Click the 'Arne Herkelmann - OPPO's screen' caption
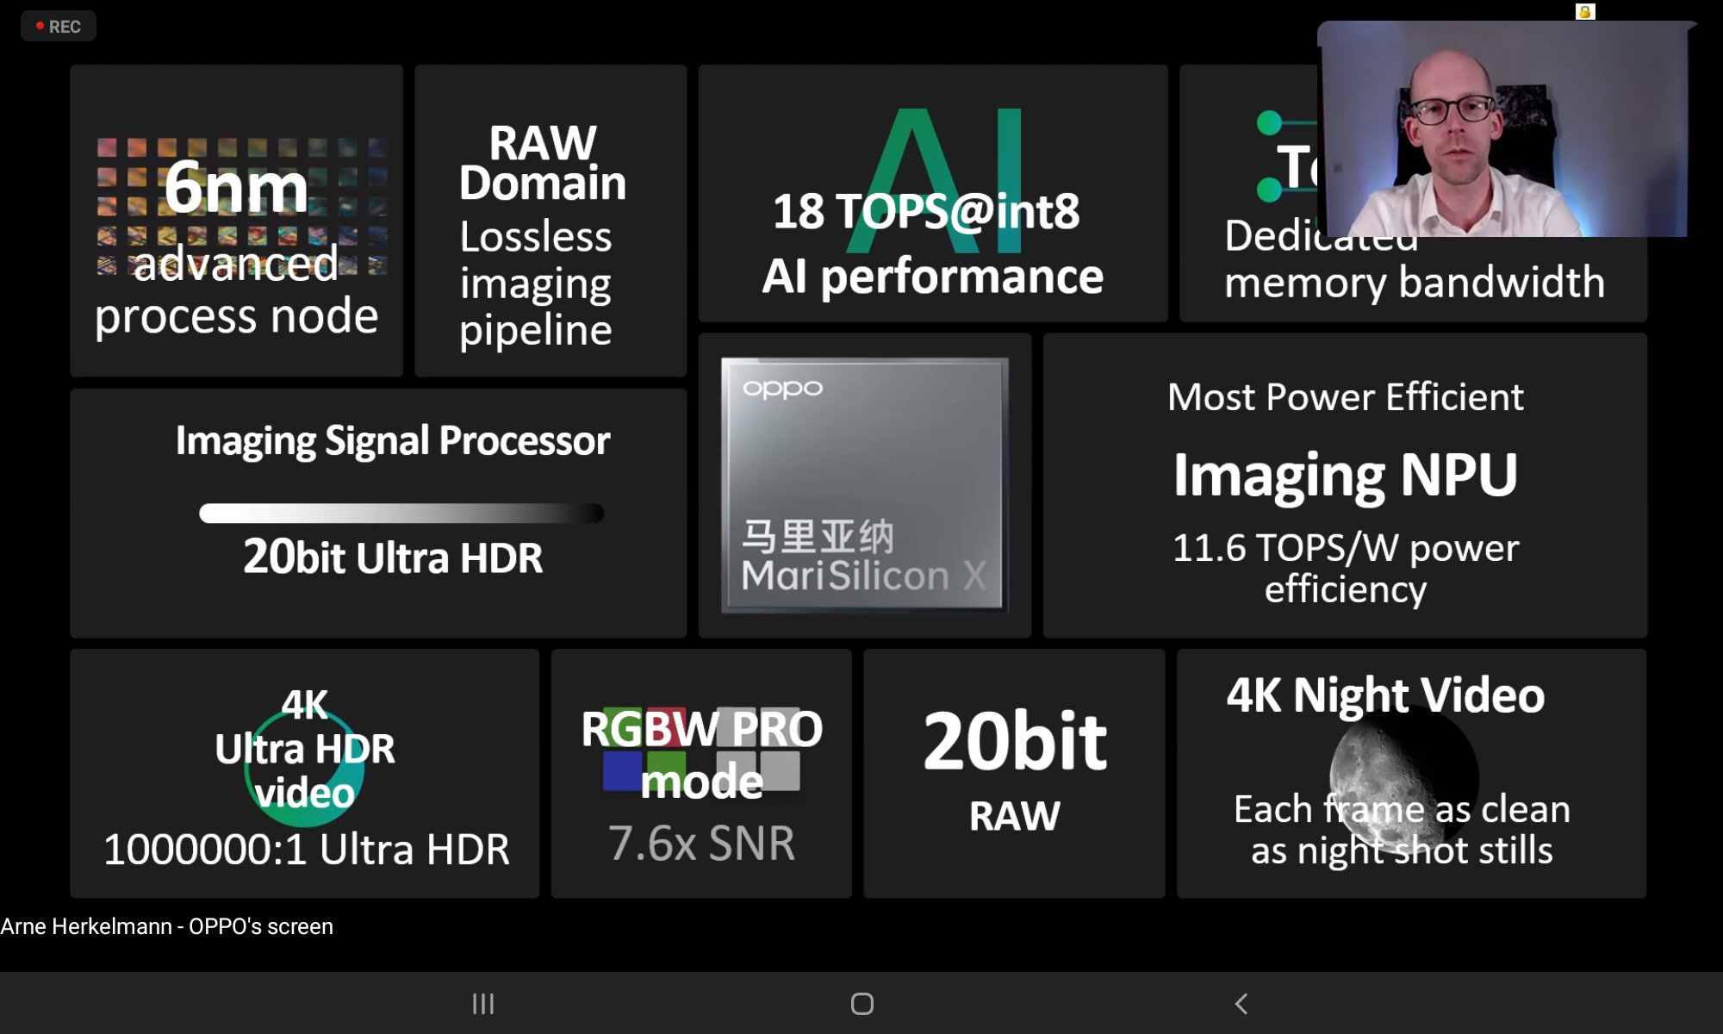Image resolution: width=1723 pixels, height=1034 pixels. (x=166, y=926)
